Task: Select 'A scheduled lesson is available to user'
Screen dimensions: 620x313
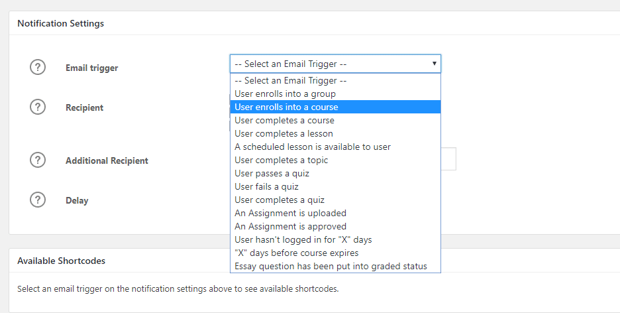Action: [313, 147]
